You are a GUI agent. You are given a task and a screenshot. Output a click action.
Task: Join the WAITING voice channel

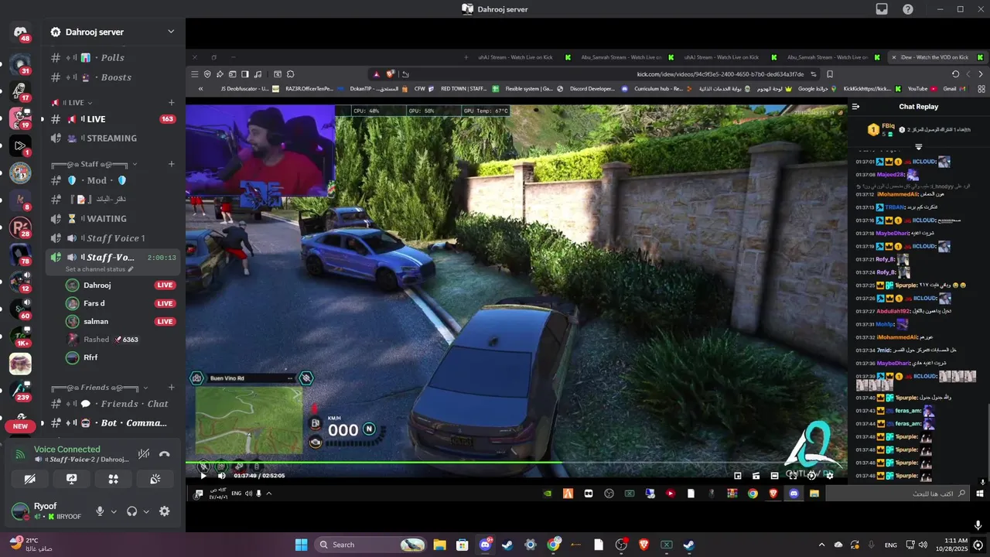click(x=113, y=219)
